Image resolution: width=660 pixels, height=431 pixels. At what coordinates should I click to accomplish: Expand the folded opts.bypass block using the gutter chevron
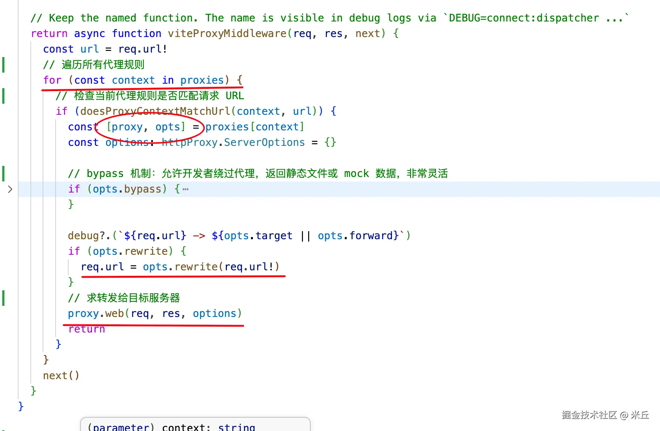click(10, 189)
